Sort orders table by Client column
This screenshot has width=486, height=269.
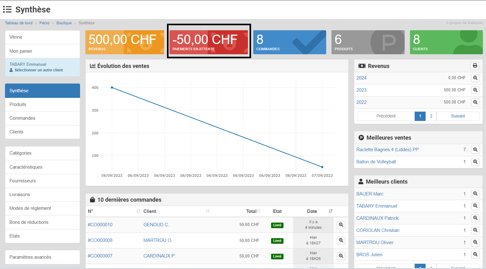[208, 211]
